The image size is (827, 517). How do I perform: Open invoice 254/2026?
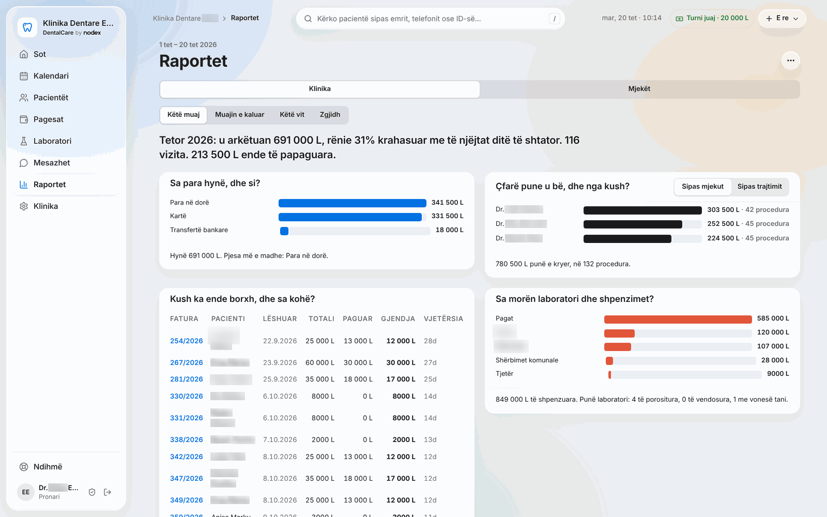[x=187, y=341]
